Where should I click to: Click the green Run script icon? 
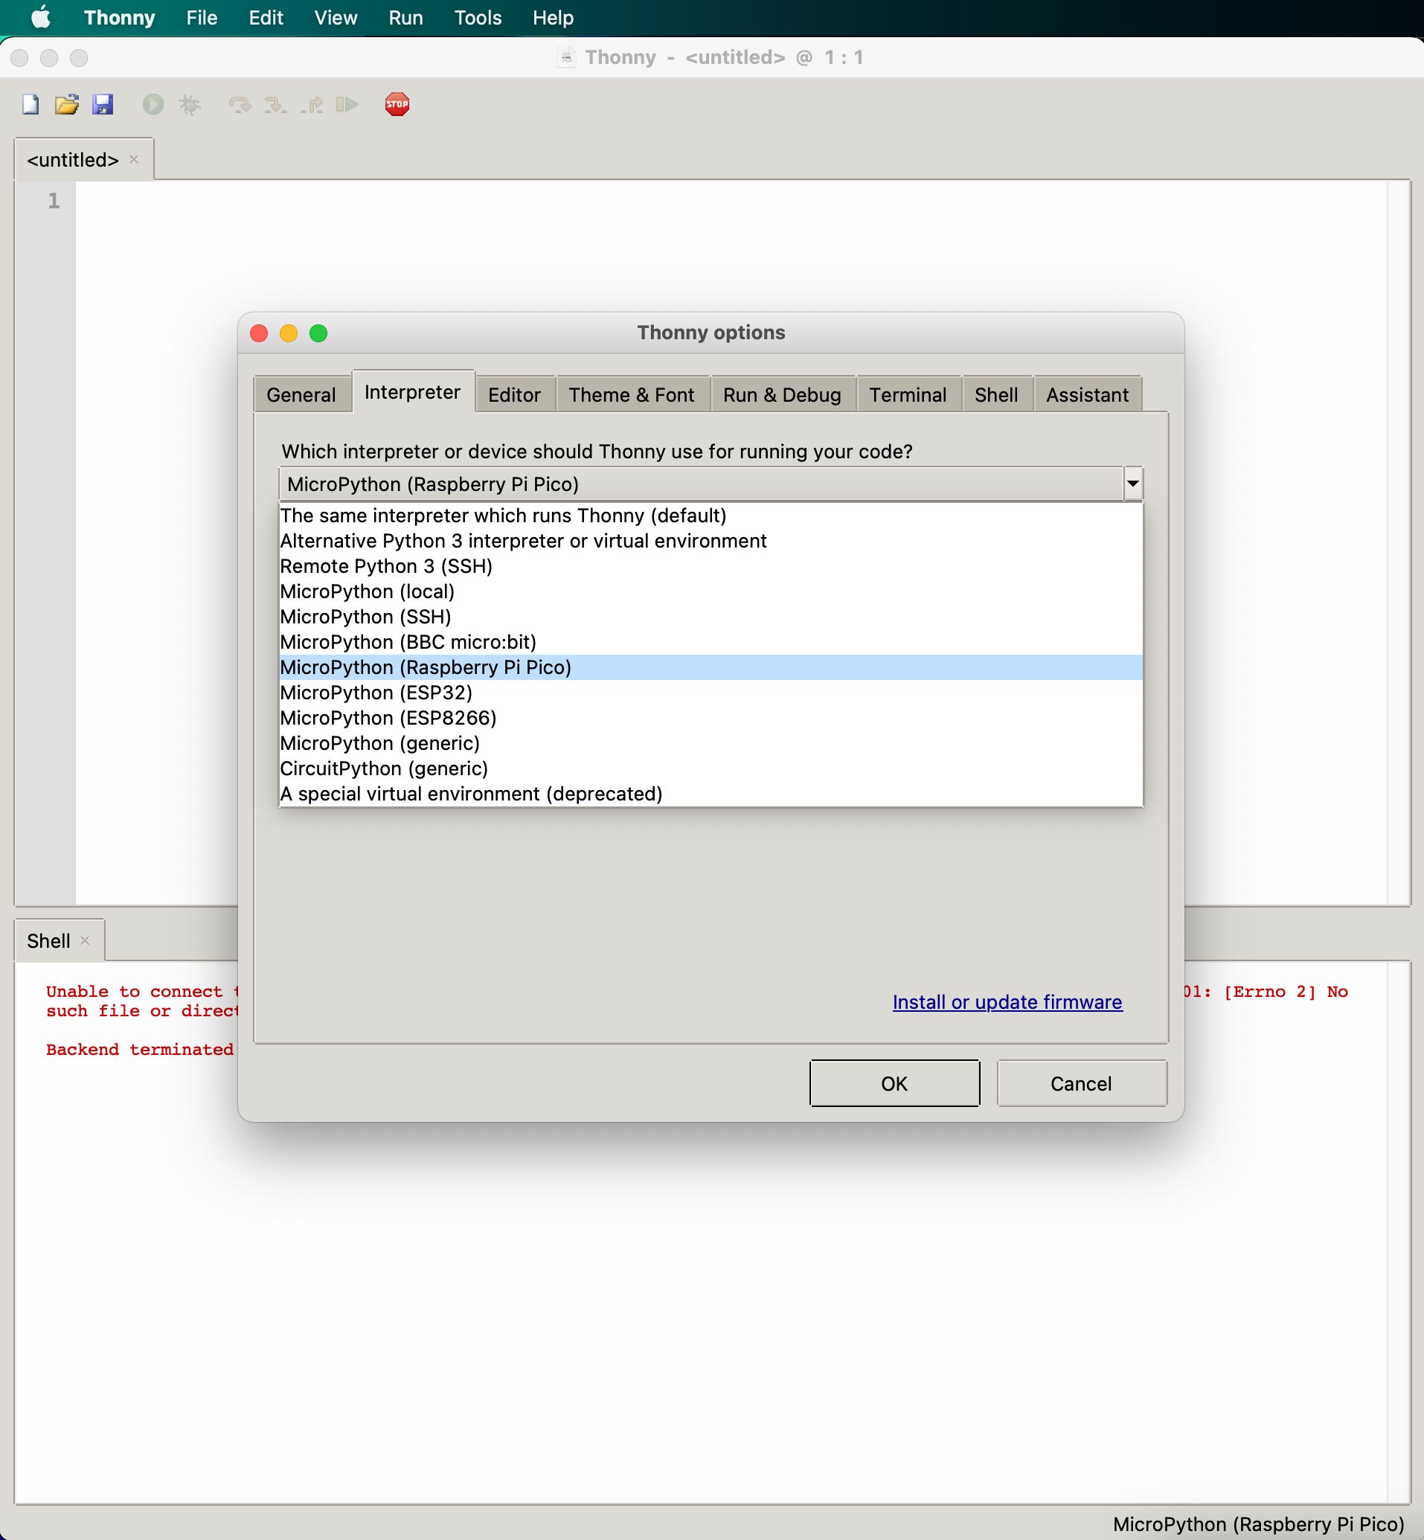pos(153,104)
